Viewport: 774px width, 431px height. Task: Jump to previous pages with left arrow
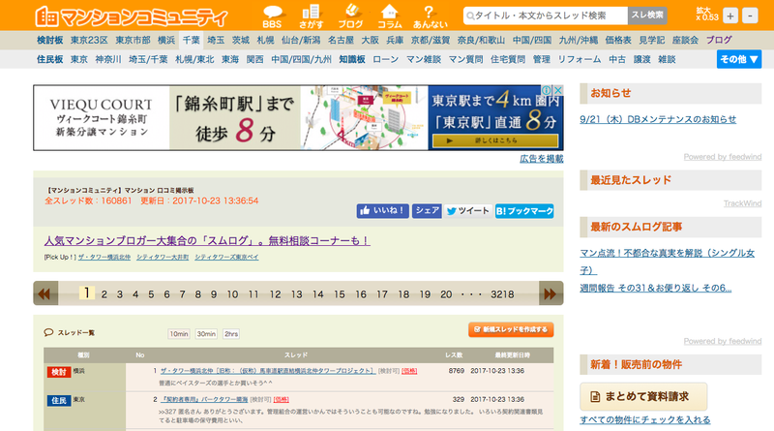tap(46, 293)
